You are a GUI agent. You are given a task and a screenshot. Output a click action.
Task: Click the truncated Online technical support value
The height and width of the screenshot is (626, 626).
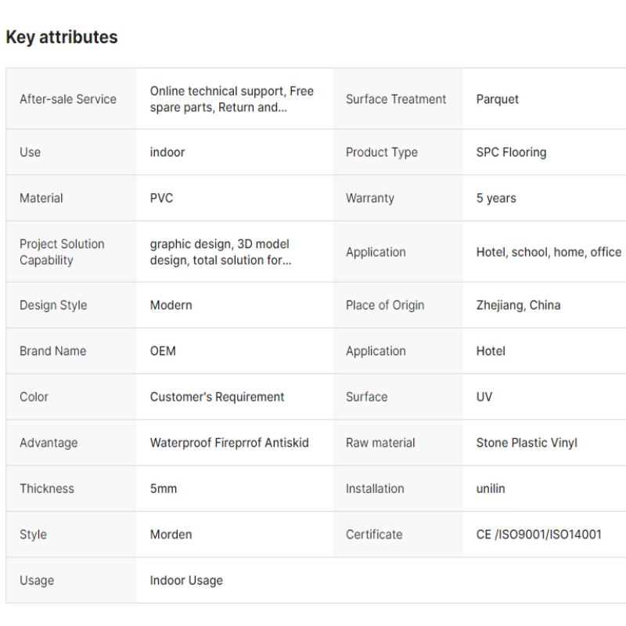point(232,99)
